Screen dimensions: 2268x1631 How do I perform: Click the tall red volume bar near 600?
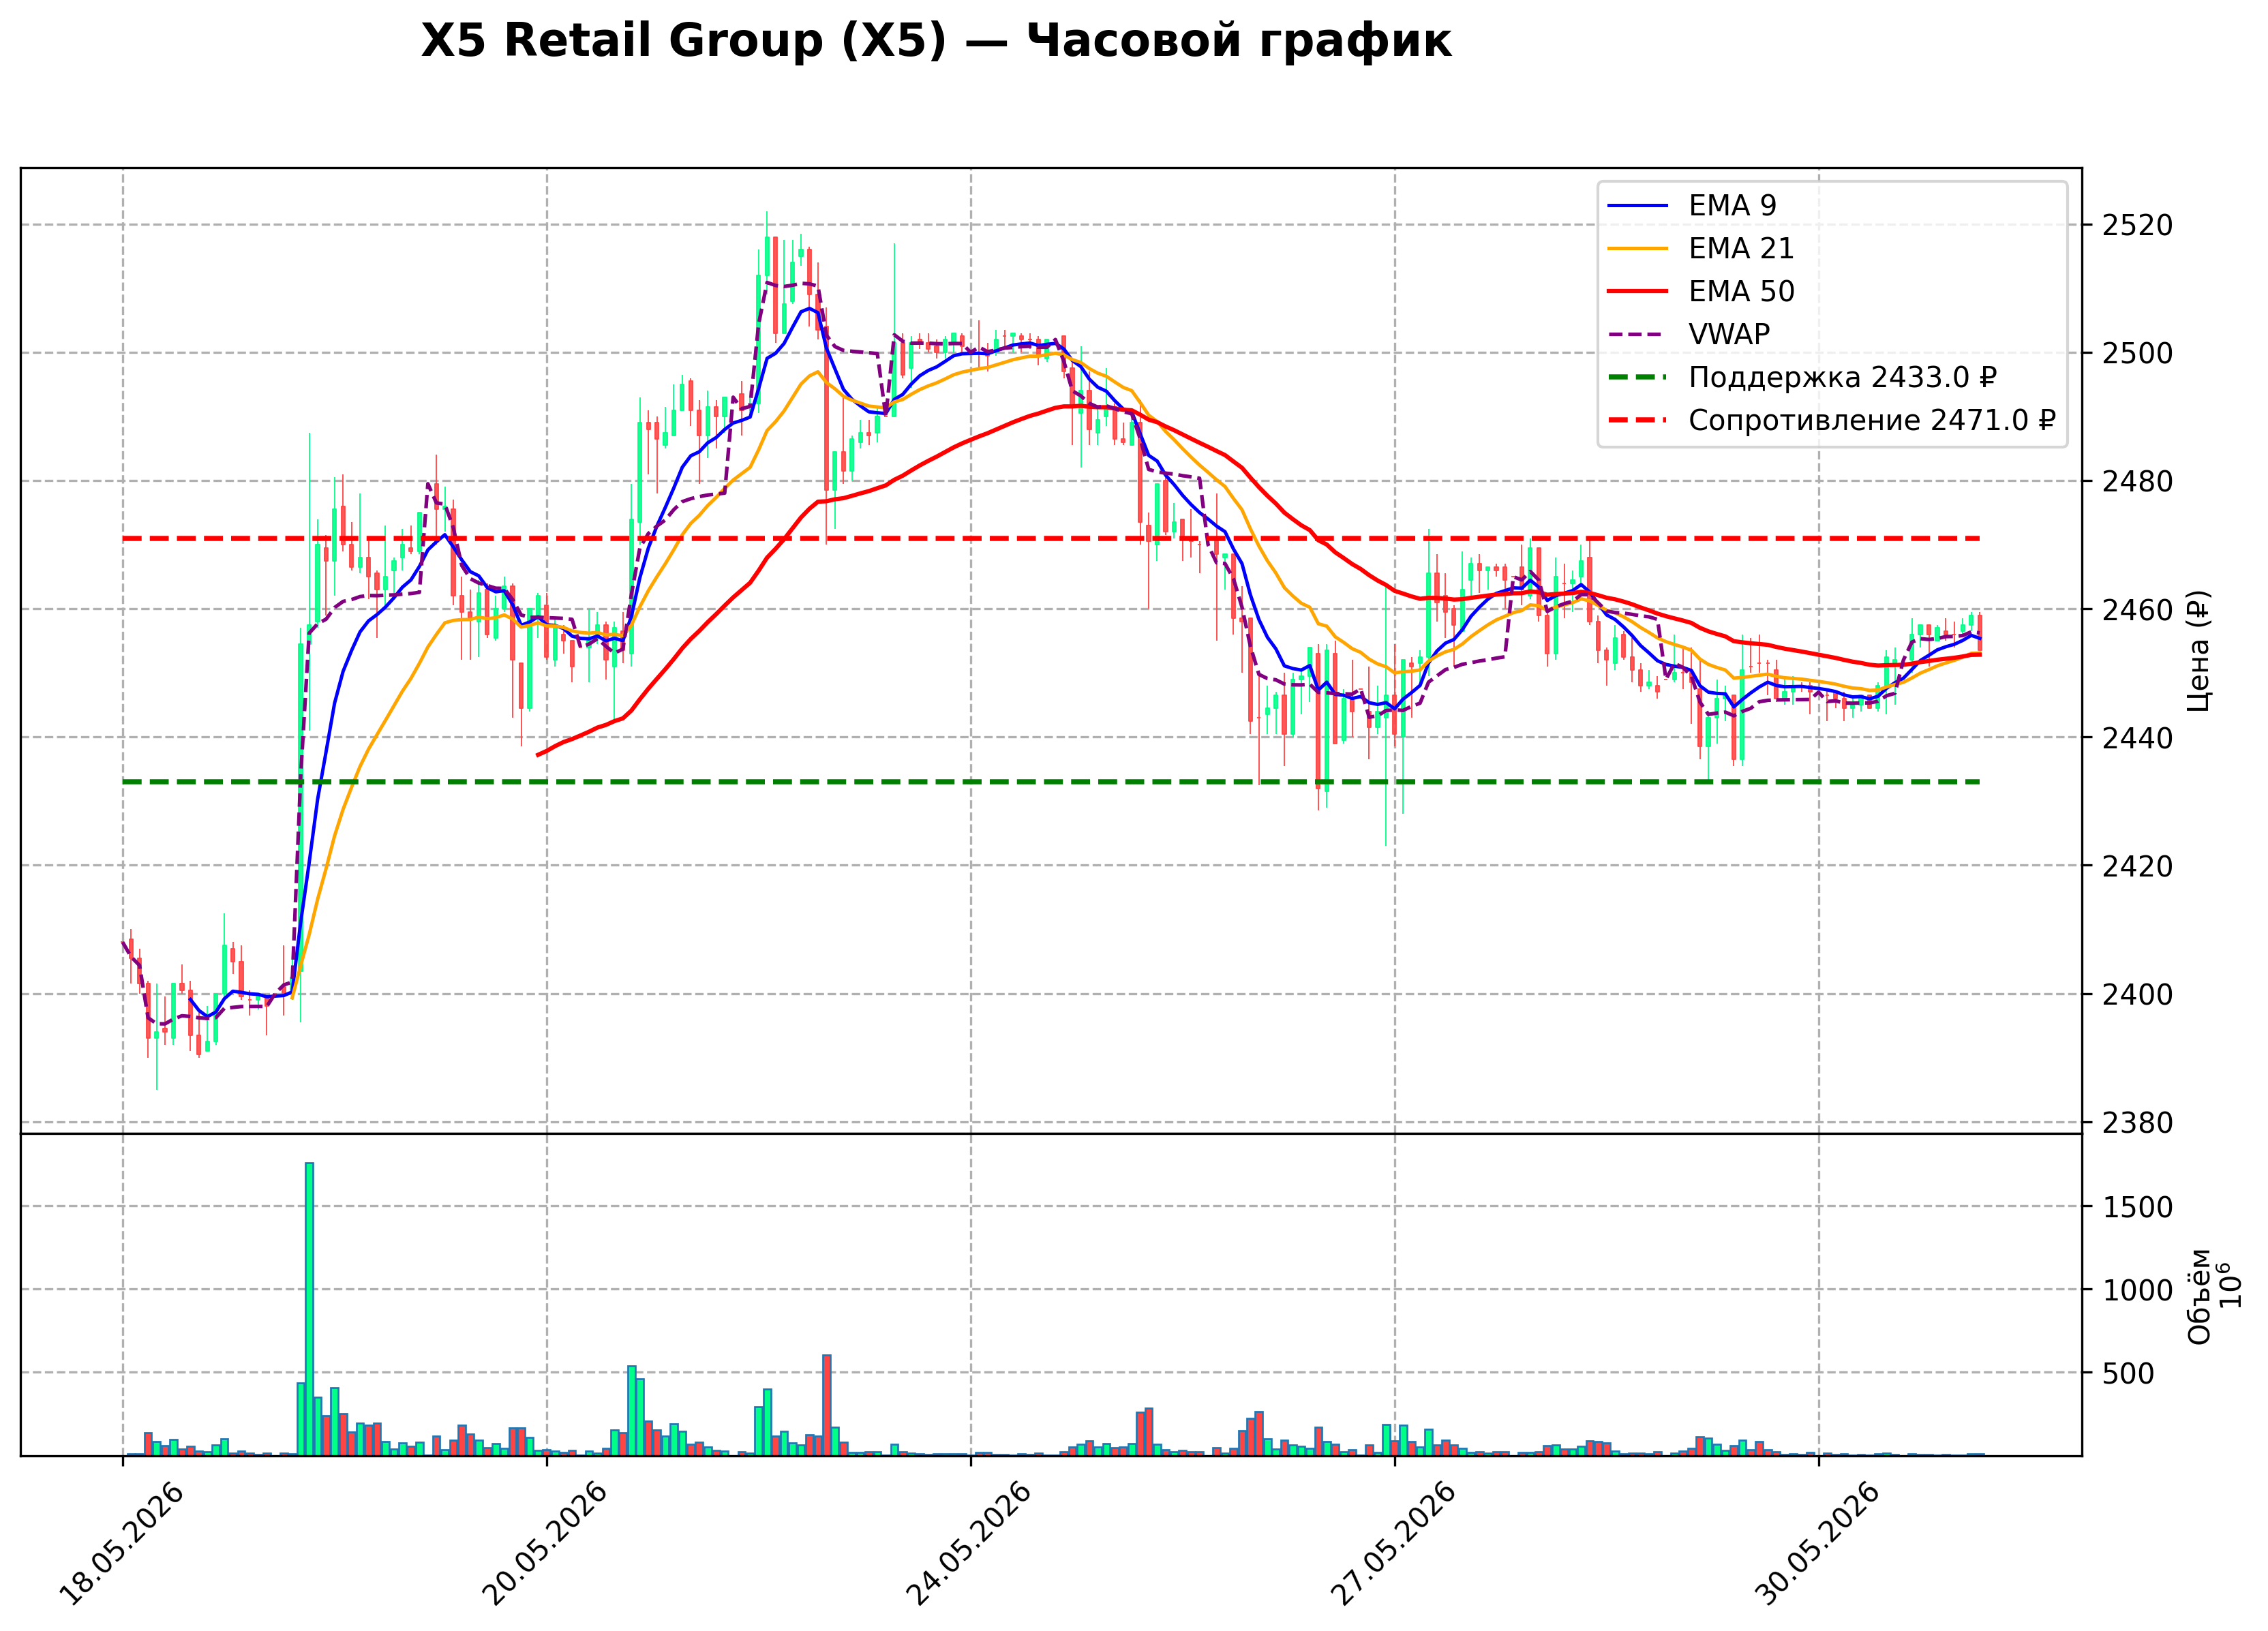[827, 1405]
